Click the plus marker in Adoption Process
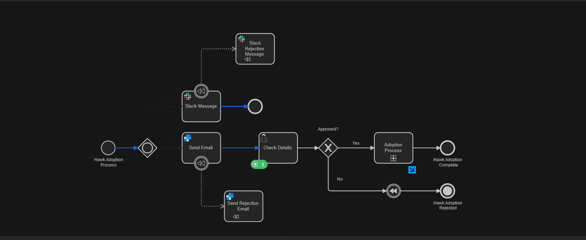 tap(393, 158)
